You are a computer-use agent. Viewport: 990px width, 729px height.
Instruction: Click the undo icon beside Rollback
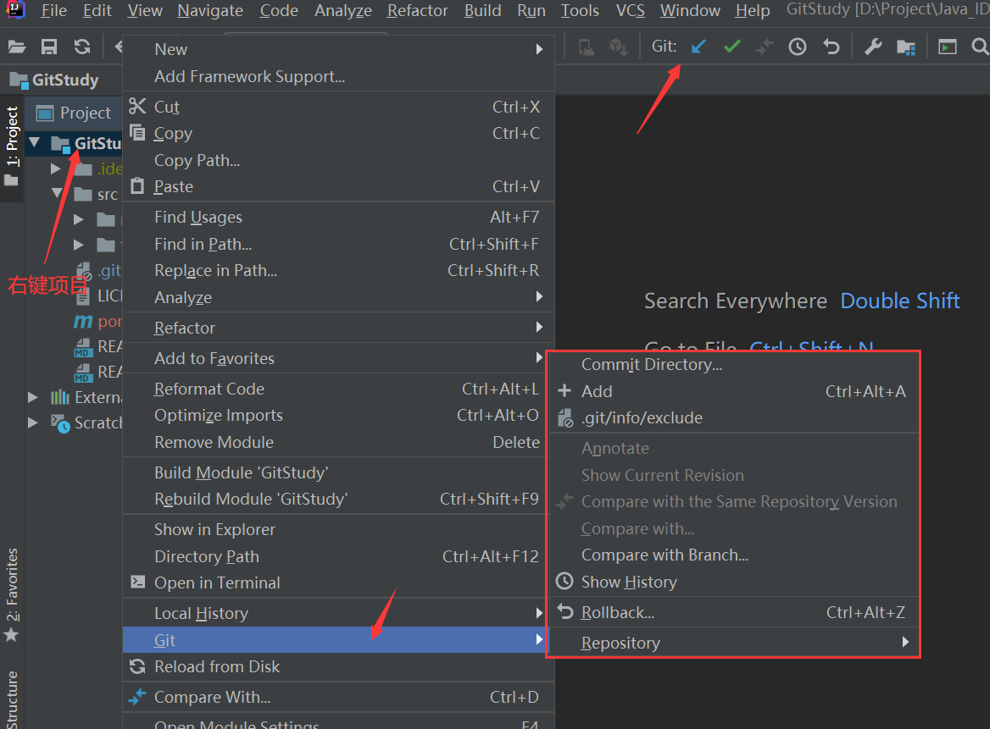point(565,611)
